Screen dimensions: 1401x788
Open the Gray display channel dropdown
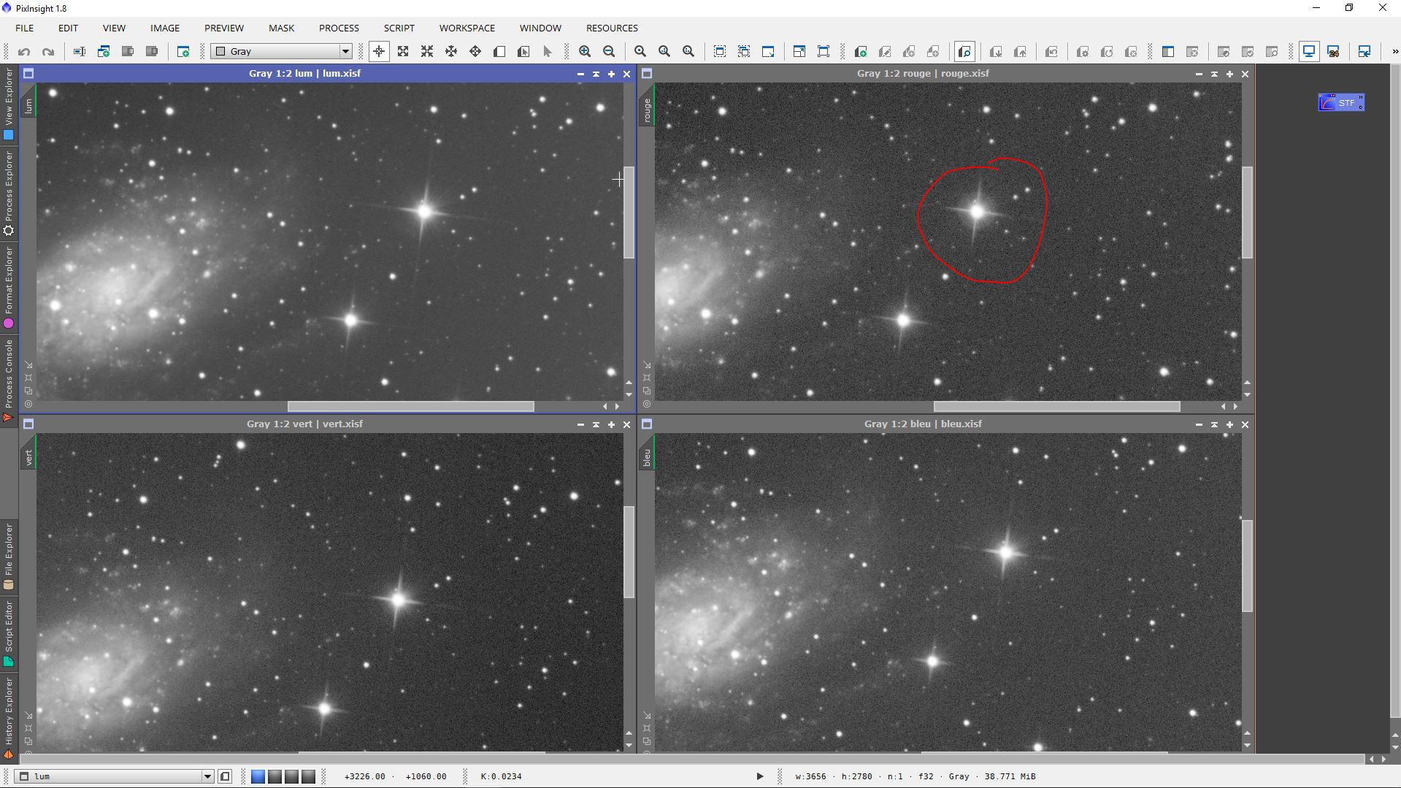[282, 51]
